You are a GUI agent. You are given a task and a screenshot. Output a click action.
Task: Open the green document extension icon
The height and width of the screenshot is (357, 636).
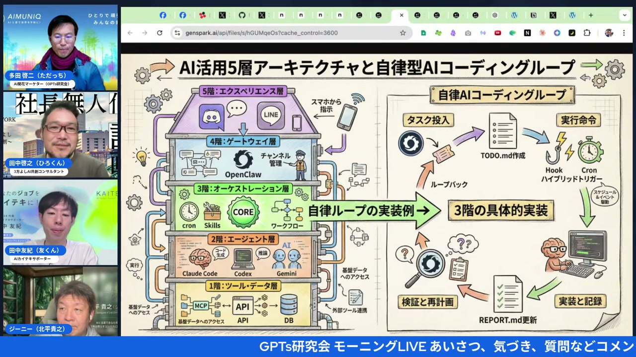pyautogui.click(x=423, y=33)
